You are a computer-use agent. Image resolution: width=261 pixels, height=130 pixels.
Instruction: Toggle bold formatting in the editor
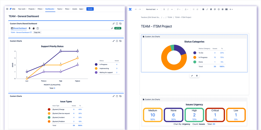[x=164, y=9]
